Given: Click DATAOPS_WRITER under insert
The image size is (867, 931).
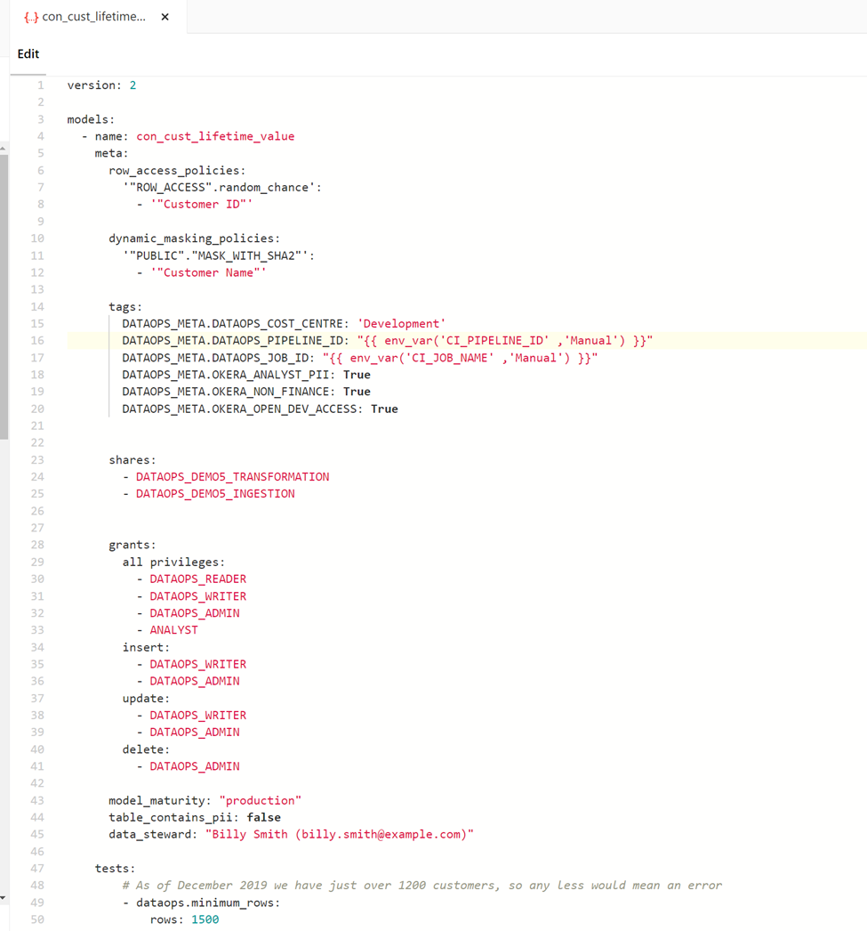Looking at the screenshot, I should pos(198,664).
